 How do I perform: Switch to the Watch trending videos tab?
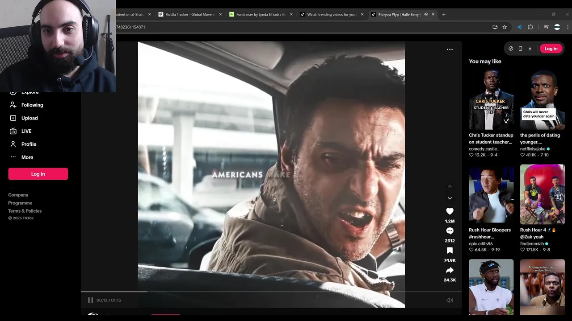[x=331, y=14]
